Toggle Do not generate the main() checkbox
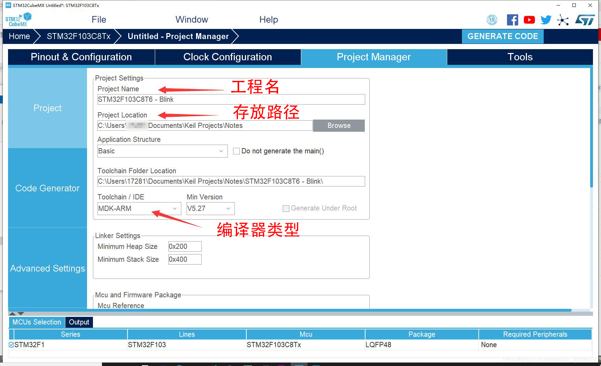This screenshot has height=366, width=601. 237,151
